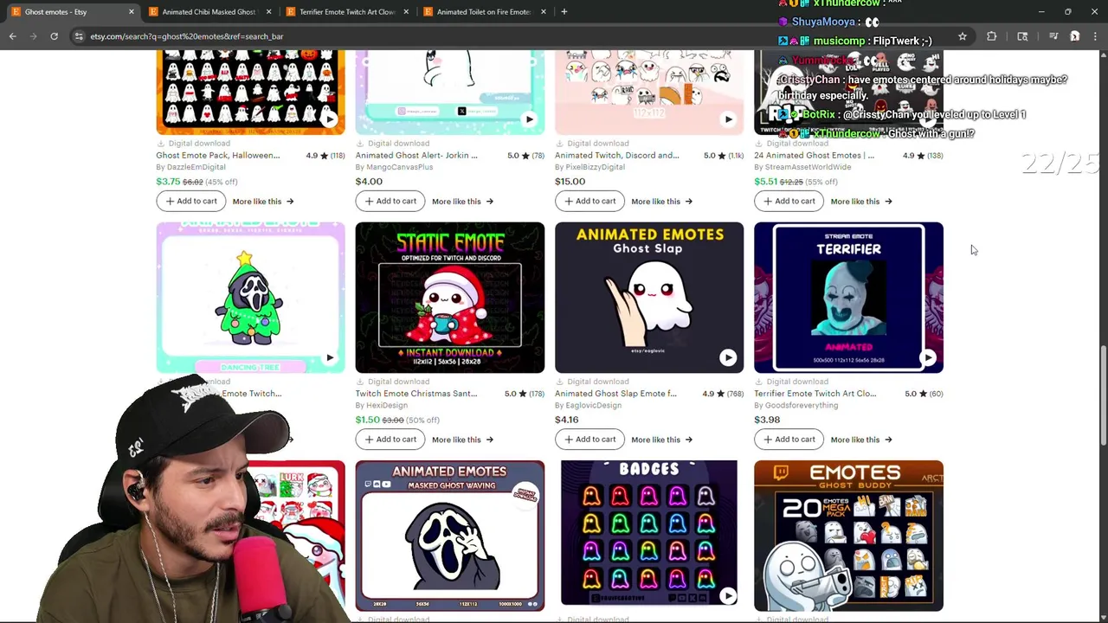1108x623 pixels.
Task: Close the Terrifier Emote Twitch Art tab
Action: [x=406, y=12]
